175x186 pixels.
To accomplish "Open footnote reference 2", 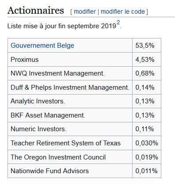I will click(118, 23).
